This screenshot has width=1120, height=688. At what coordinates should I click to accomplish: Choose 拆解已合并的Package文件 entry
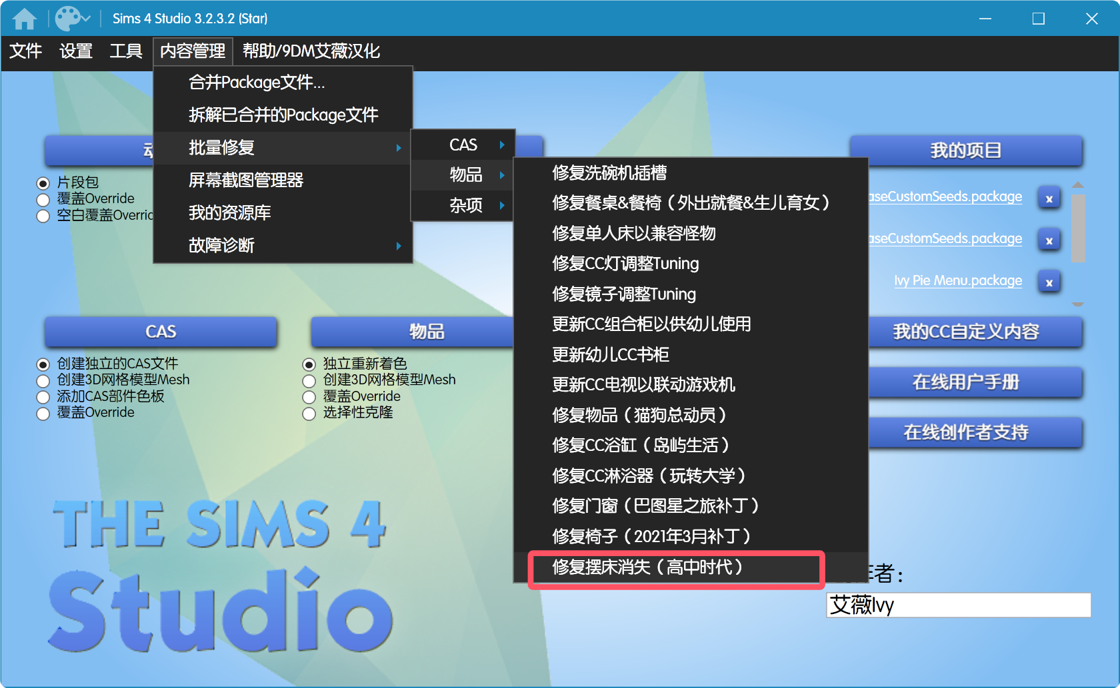283,115
